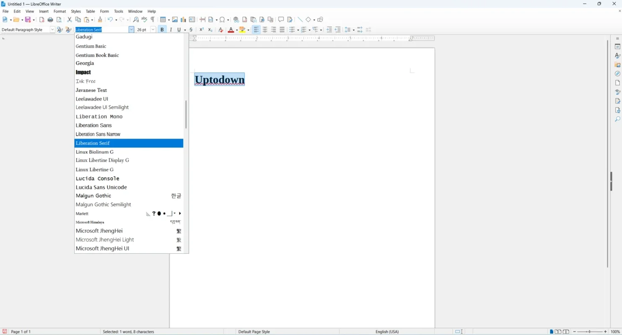This screenshot has height=335, width=622.
Task: Insert an image into the document
Action: pyautogui.click(x=175, y=19)
